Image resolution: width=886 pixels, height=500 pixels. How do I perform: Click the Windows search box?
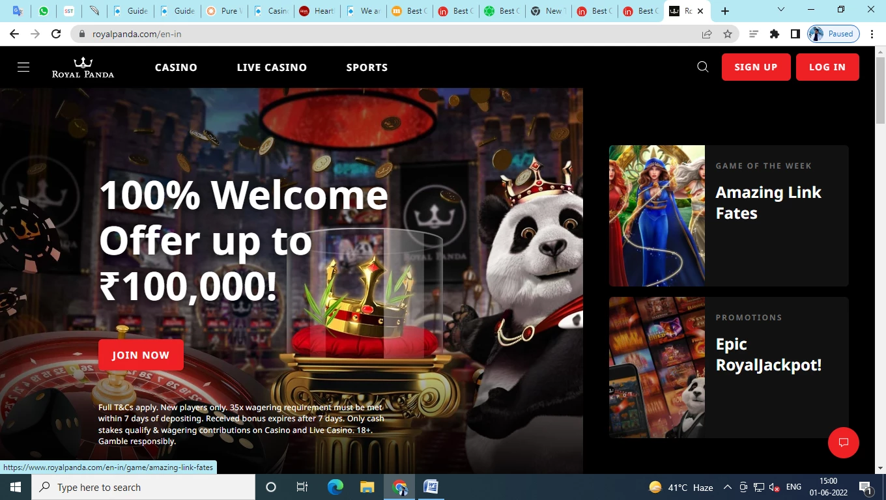[143, 487]
